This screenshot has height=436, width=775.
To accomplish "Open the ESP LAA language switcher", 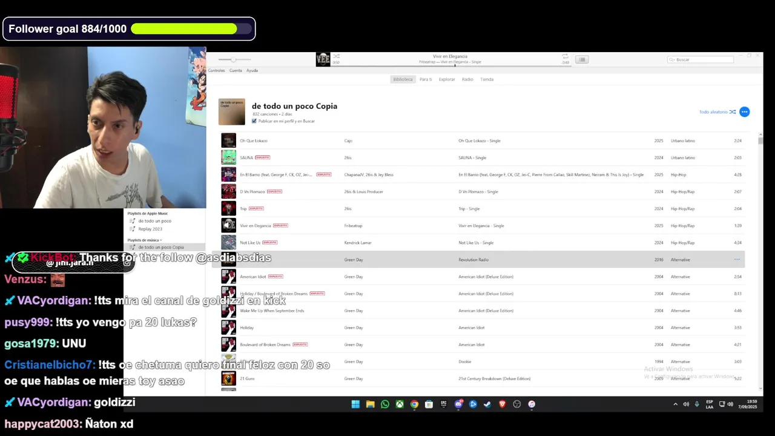I will (710, 405).
